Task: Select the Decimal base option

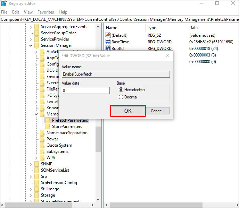Action: coord(128,97)
